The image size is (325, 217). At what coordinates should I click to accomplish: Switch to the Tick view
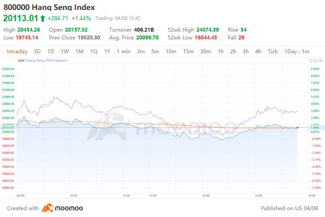pos(273,52)
